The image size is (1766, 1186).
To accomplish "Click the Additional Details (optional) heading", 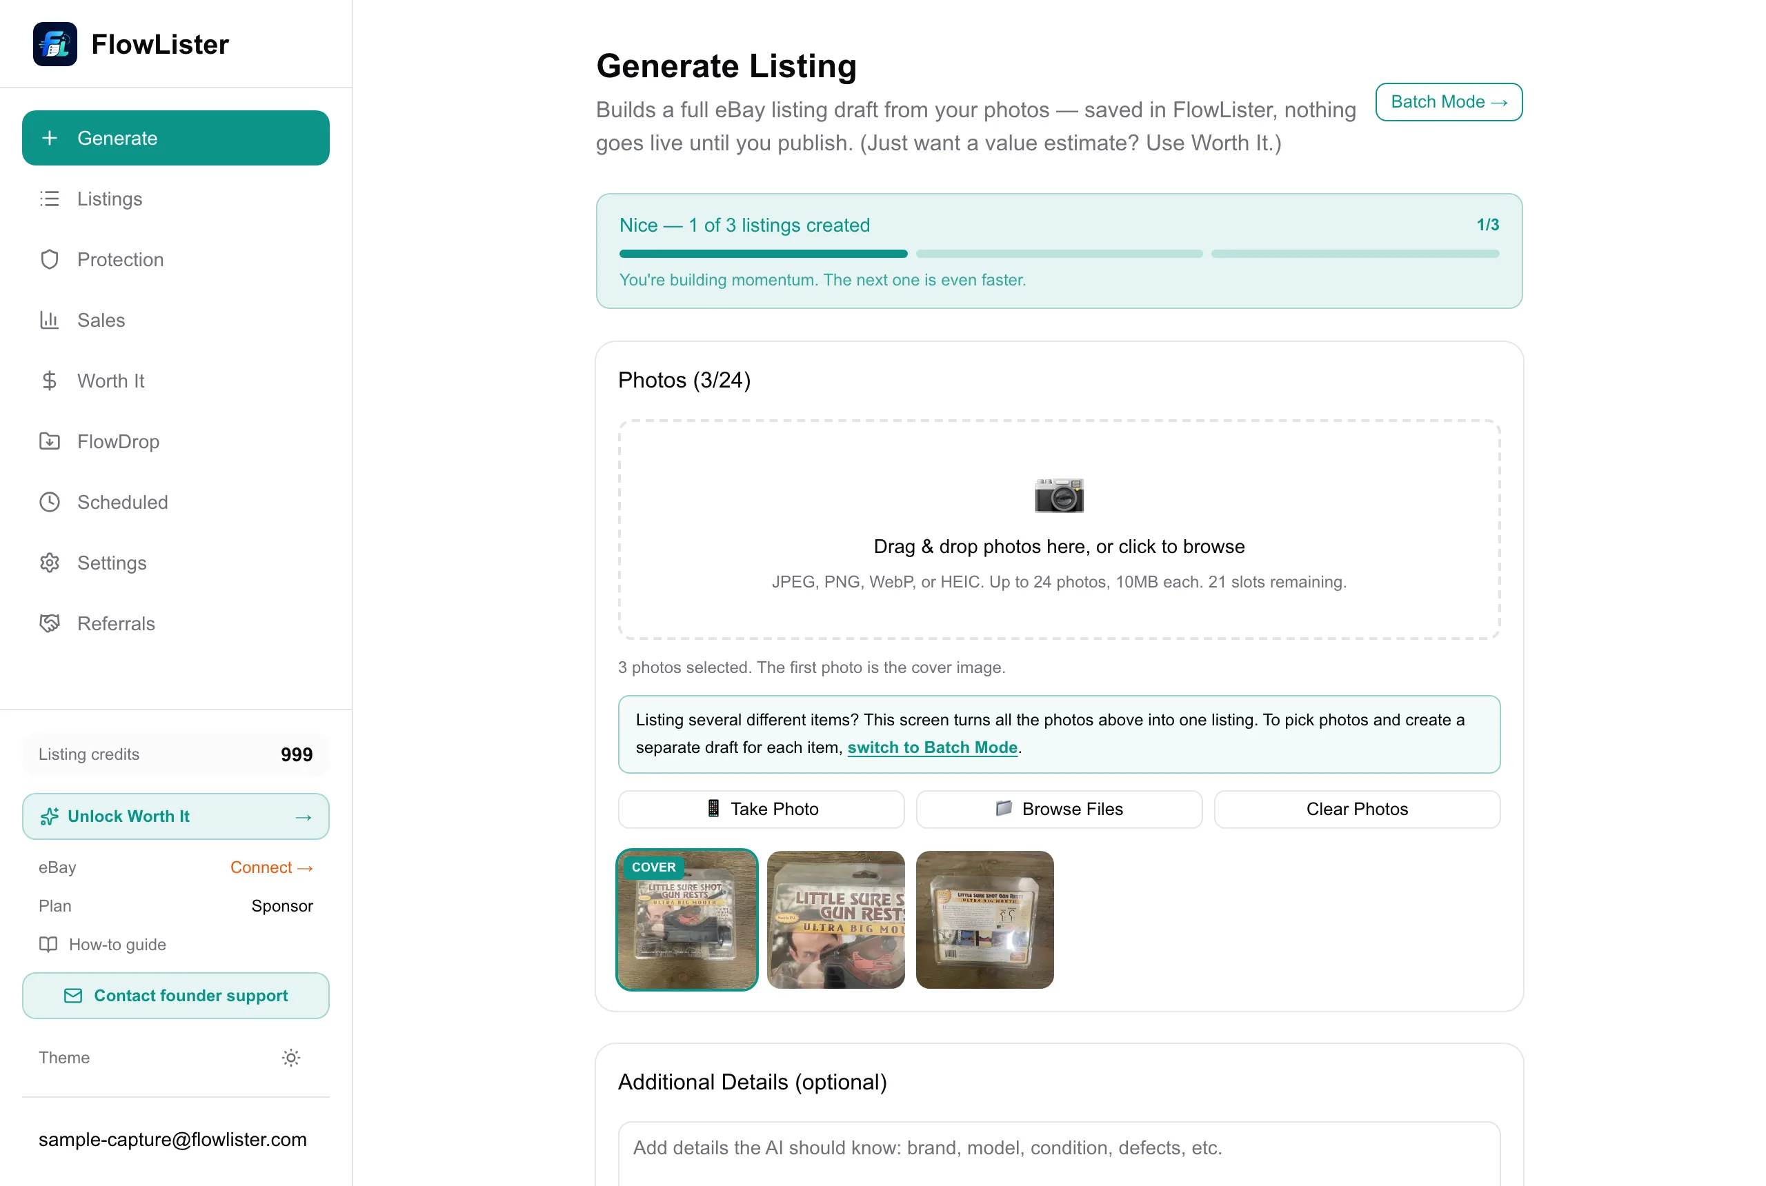I will [752, 1082].
